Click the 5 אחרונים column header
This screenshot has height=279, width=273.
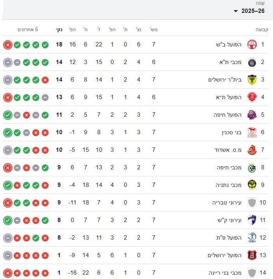pos(28,30)
